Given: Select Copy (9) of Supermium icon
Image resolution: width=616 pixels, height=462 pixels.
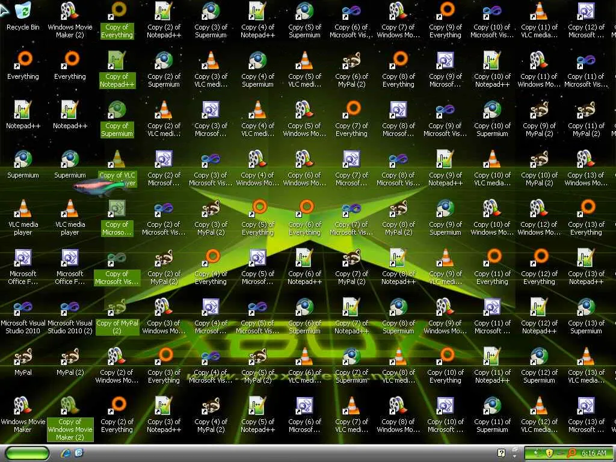Looking at the screenshot, I should point(445,217).
